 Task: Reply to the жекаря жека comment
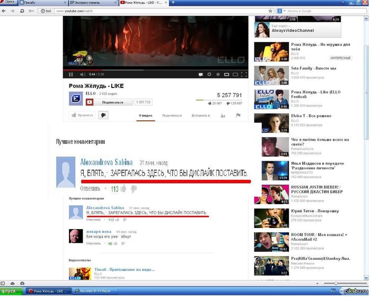93,243
